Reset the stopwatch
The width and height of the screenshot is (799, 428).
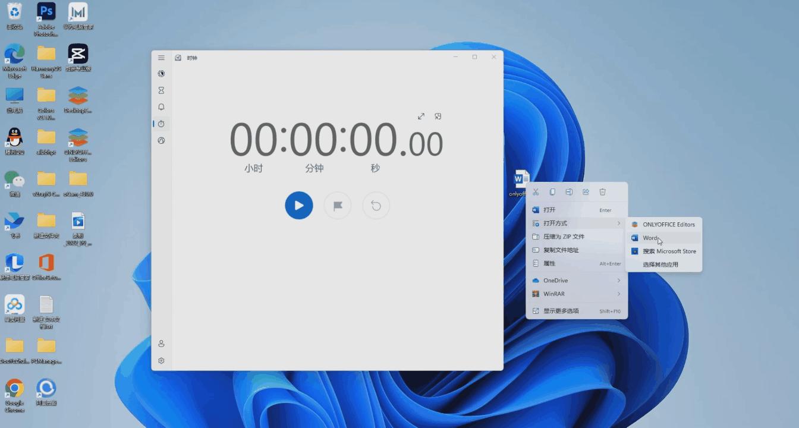pos(376,206)
